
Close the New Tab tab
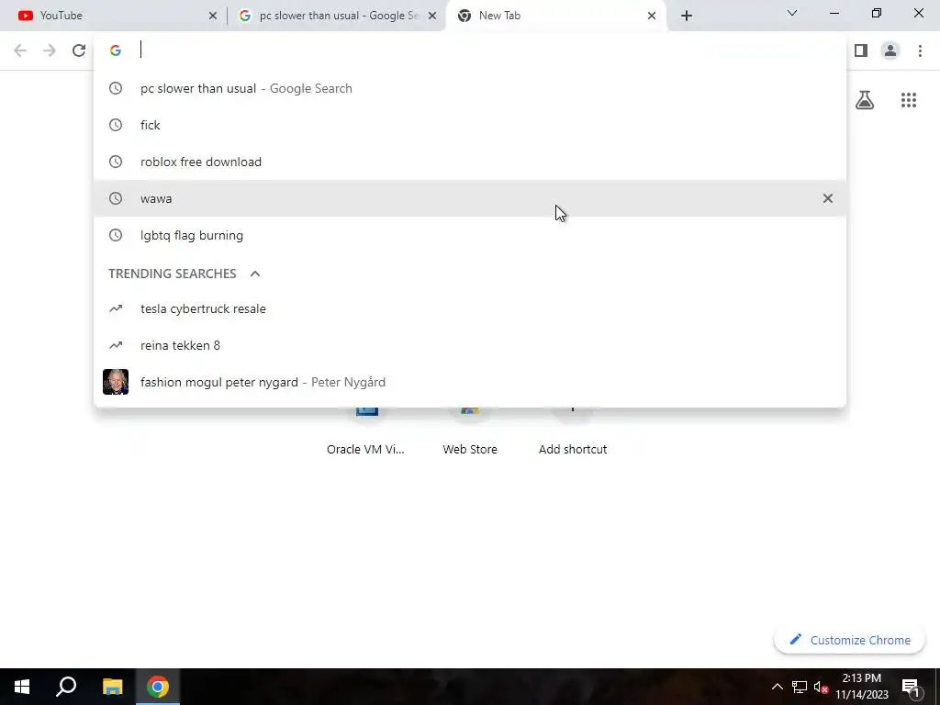tap(652, 16)
